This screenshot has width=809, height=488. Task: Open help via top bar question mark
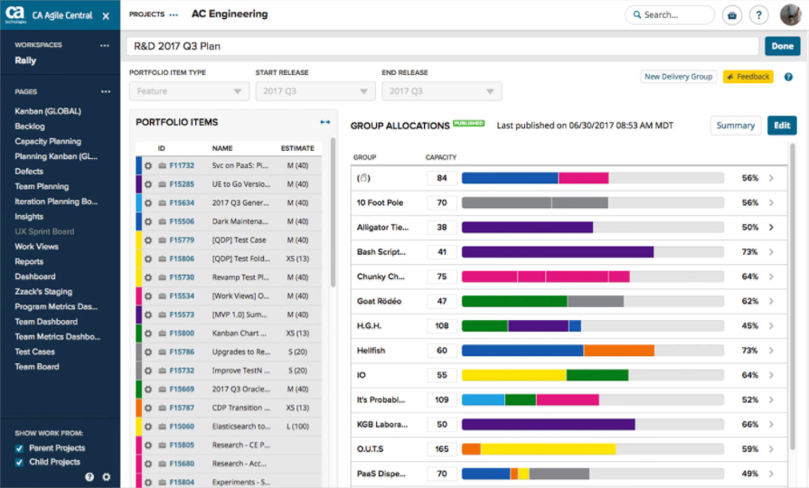click(x=760, y=15)
